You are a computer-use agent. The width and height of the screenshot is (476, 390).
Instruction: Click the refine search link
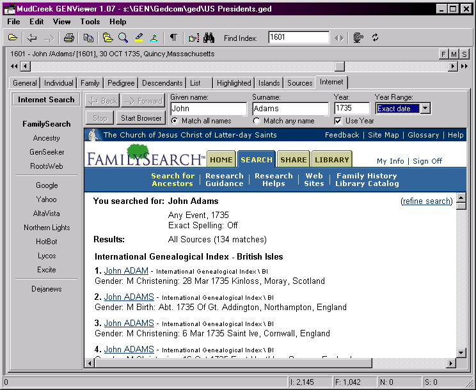(427, 201)
